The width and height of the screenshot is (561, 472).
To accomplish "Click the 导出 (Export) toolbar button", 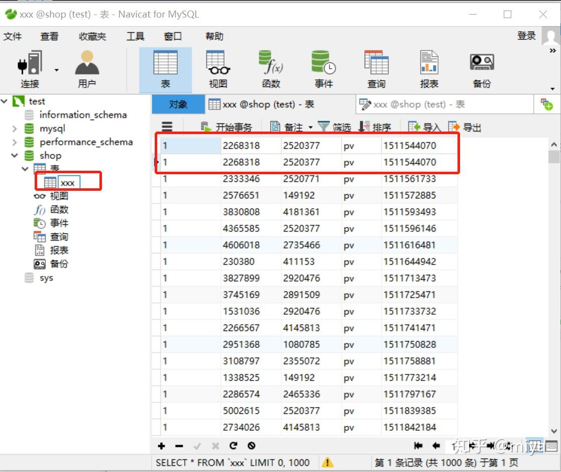I will coord(465,127).
